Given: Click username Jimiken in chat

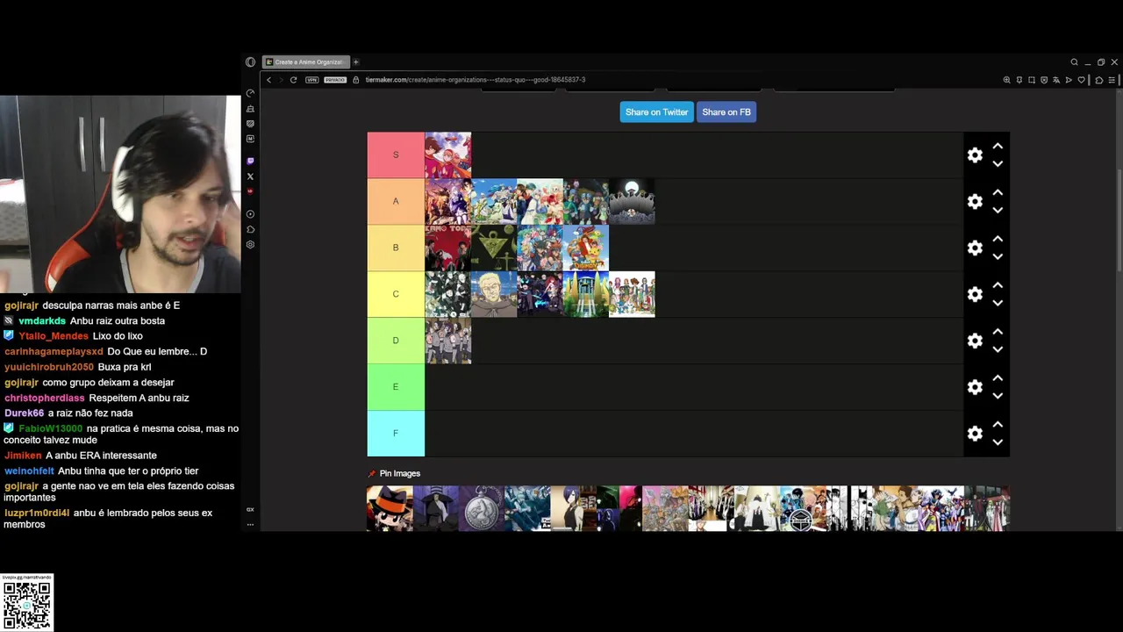Looking at the screenshot, I should (x=23, y=456).
